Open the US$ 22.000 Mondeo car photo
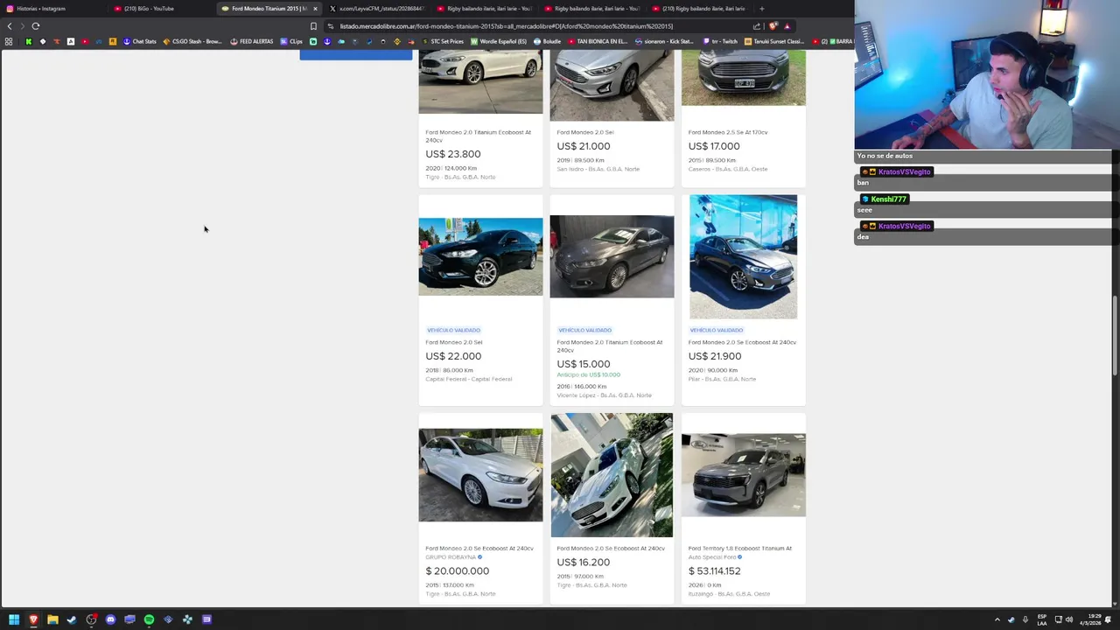Screen dimensions: 1120x630 [x=480, y=256]
